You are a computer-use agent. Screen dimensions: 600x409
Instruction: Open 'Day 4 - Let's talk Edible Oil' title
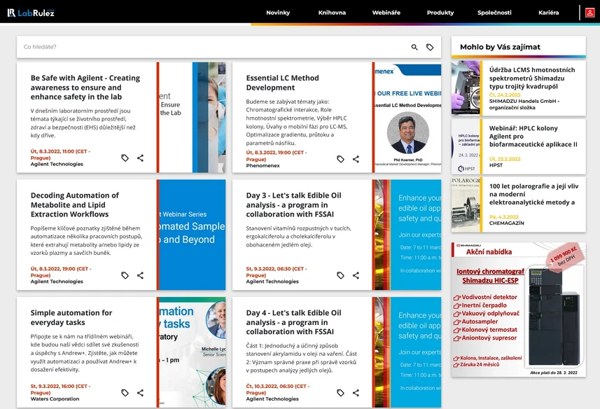[293, 322]
